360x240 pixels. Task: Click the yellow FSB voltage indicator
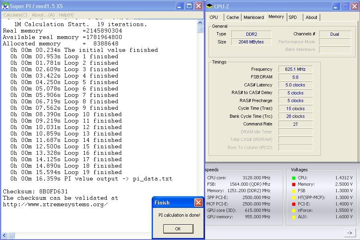click(x=293, y=191)
